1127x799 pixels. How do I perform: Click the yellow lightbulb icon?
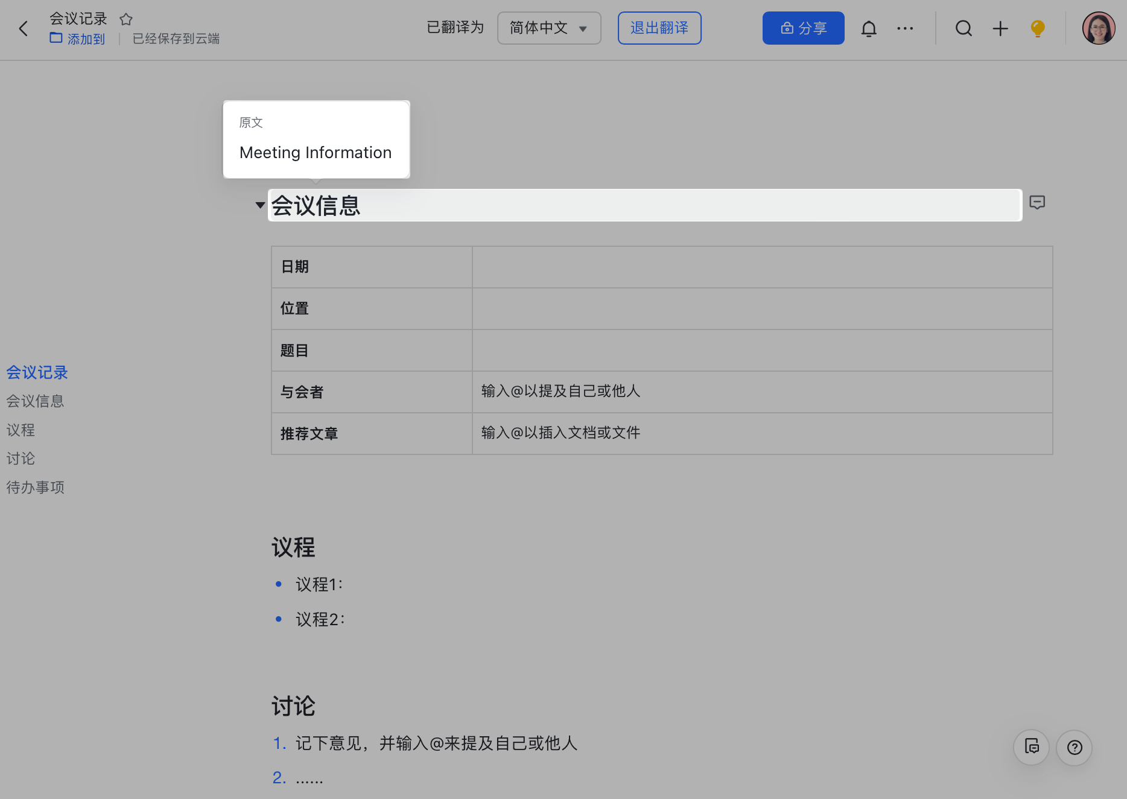1037,28
